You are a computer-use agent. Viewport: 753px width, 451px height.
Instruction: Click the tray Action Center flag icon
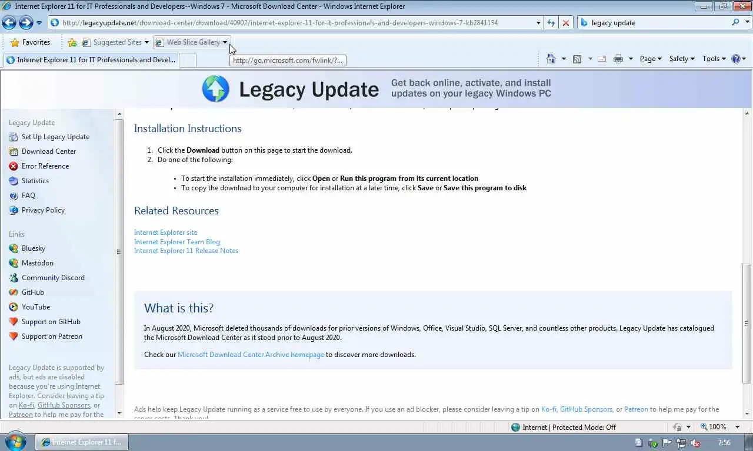click(667, 443)
